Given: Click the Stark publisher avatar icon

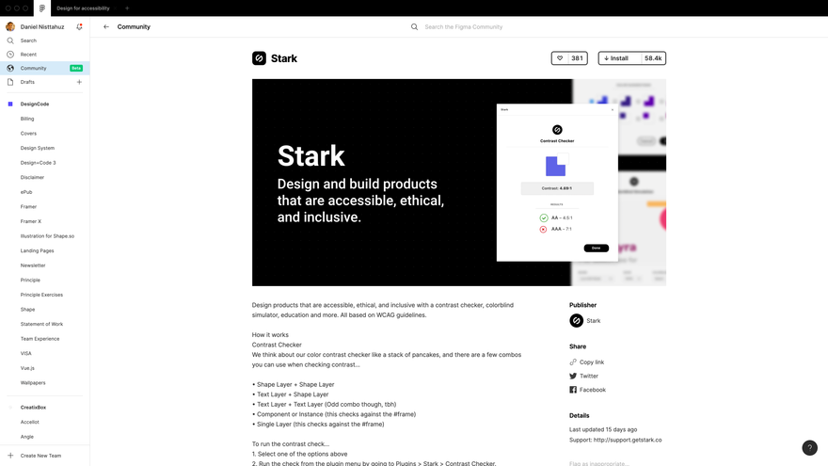Looking at the screenshot, I should [x=576, y=321].
